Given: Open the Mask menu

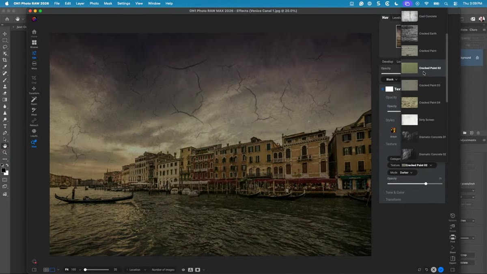Looking at the screenshot, I should (x=108, y=3).
